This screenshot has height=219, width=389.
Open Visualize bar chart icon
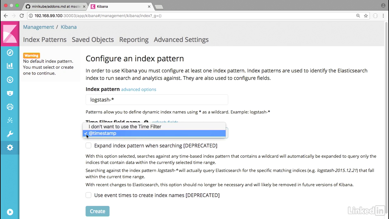pos(10,65)
